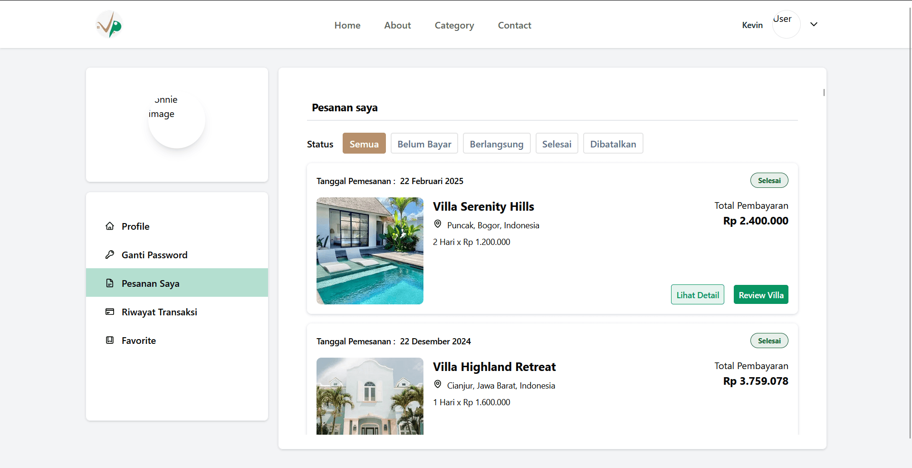Click the 22 Desember 2024 order date

click(435, 341)
